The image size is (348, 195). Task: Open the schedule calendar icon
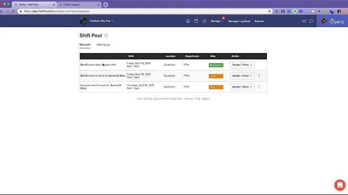pos(196,21)
